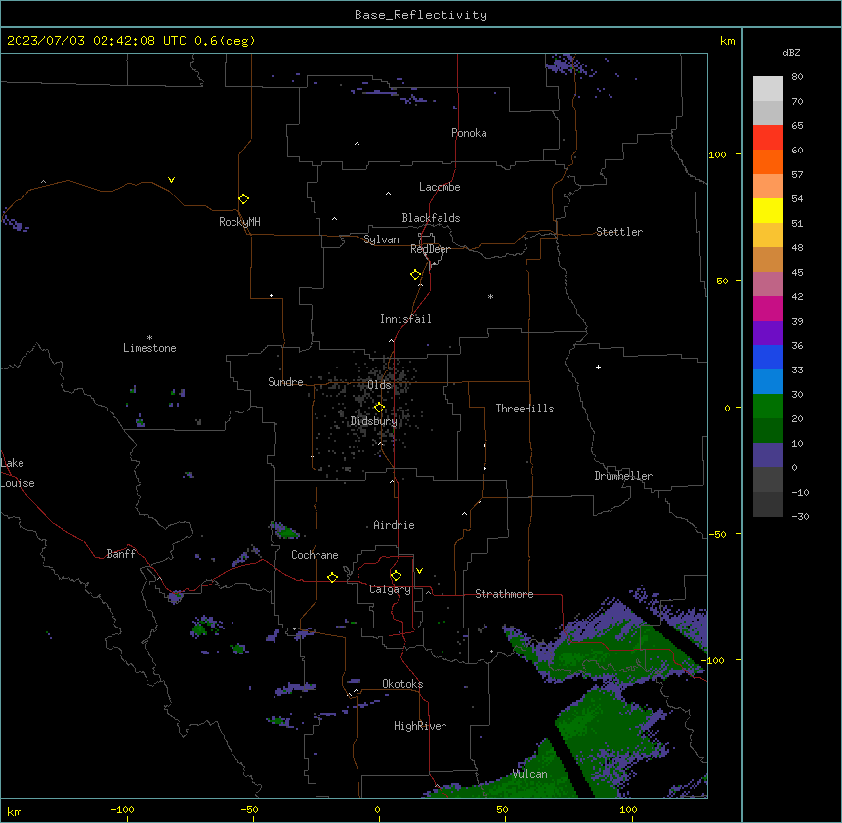Click the Blackfalds town label
The width and height of the screenshot is (842, 823).
(x=431, y=218)
